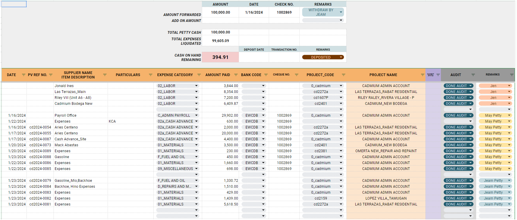Open the PROJECT NAME column filter icon
Screen dimensions: 517x220
coord(422,75)
